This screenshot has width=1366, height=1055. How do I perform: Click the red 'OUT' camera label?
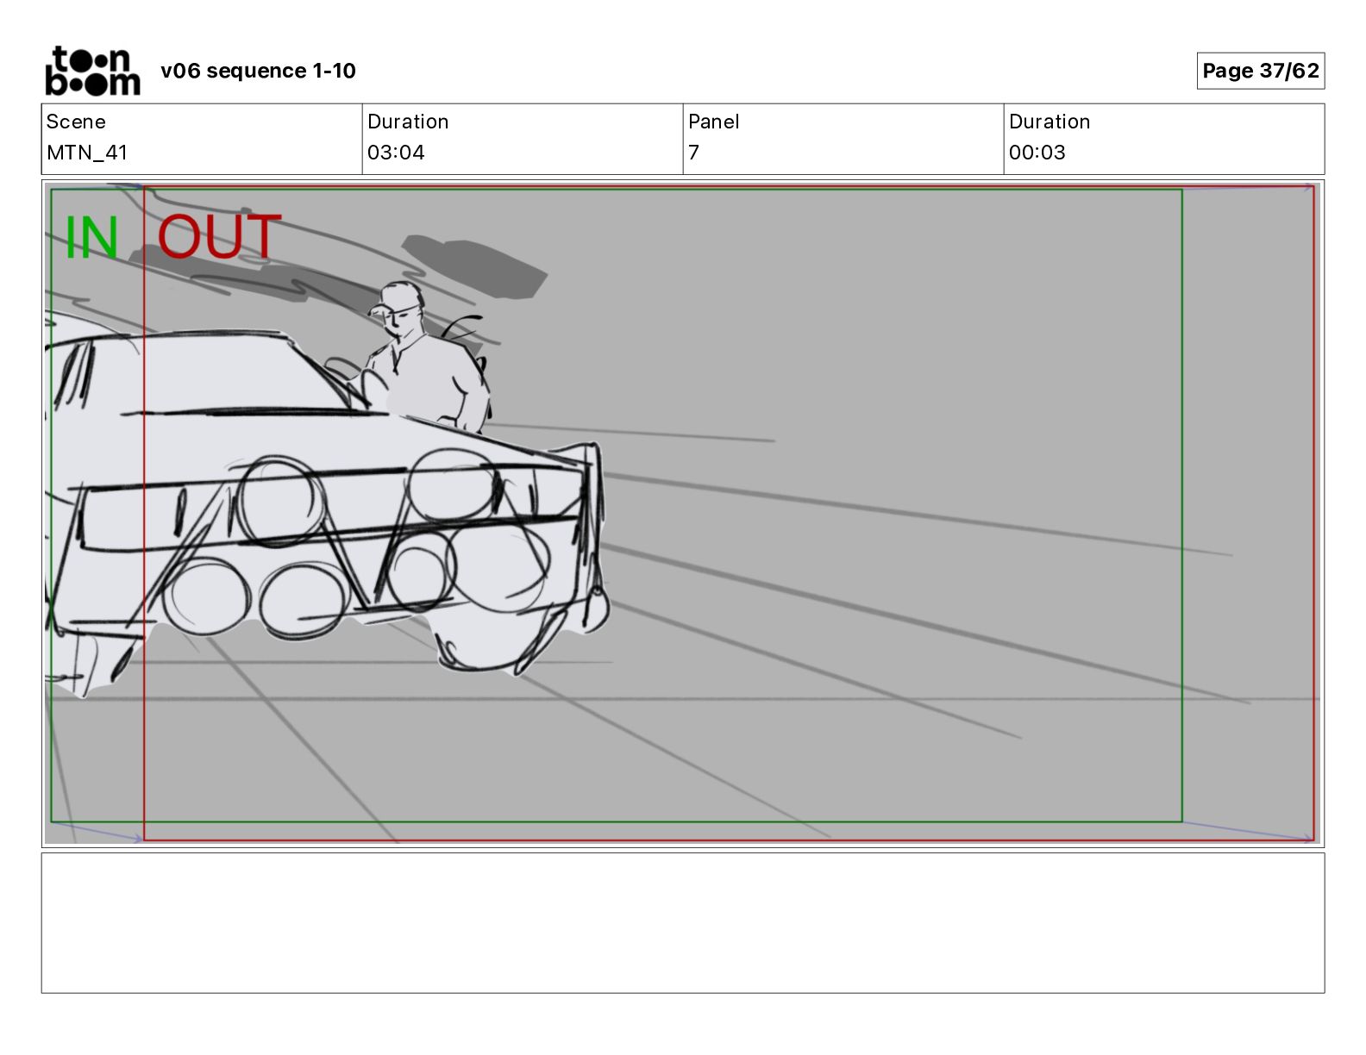pyautogui.click(x=219, y=237)
